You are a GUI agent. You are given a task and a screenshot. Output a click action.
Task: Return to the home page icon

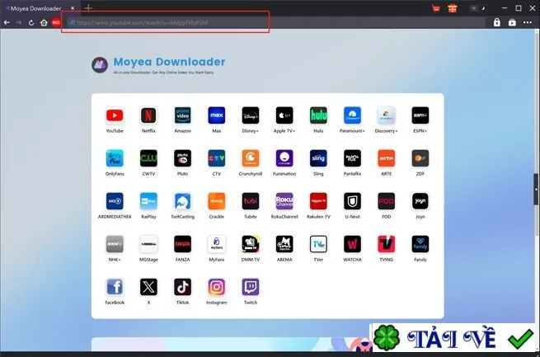(44, 23)
